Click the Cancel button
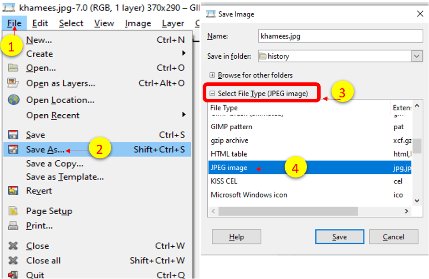 tap(393, 237)
